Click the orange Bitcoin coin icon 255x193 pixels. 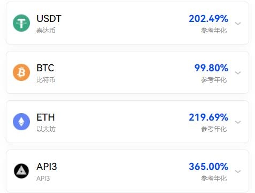click(x=21, y=72)
